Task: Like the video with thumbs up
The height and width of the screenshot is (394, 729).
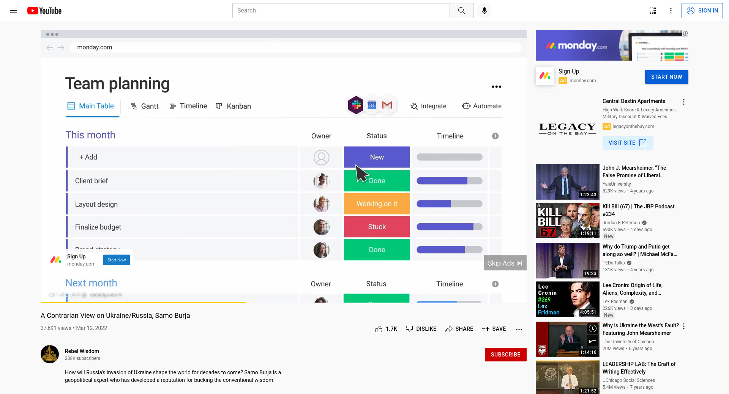Action: tap(386, 329)
